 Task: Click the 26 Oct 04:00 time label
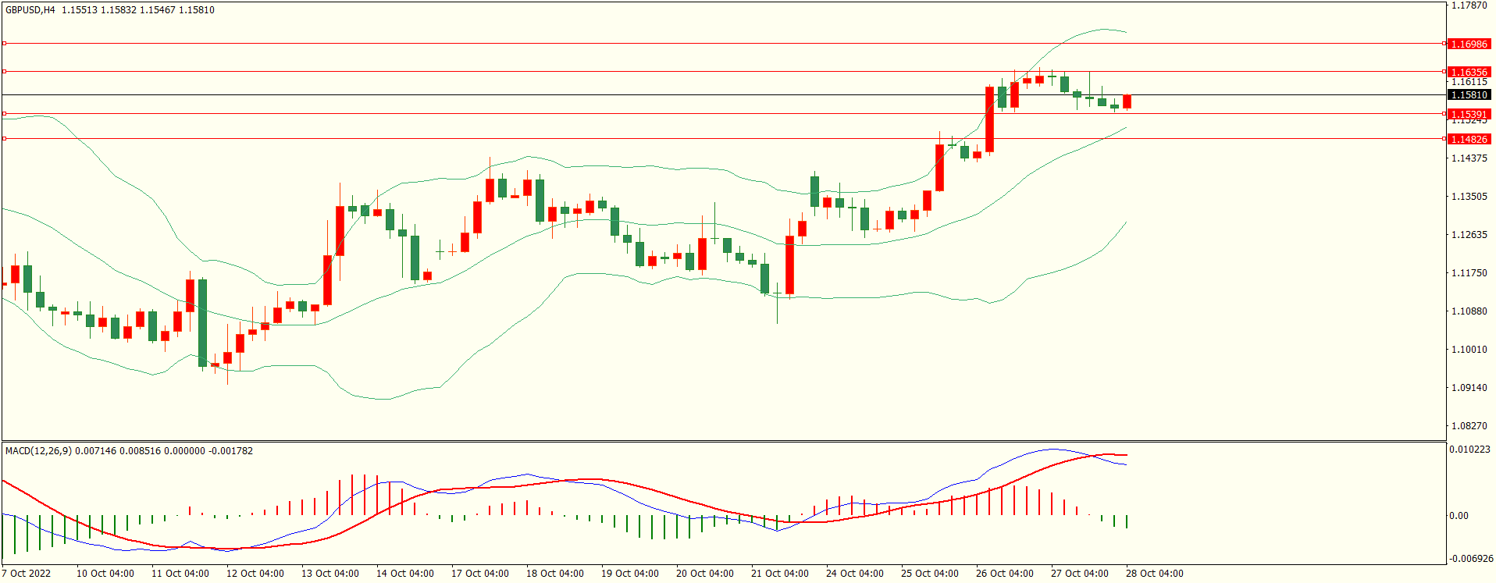point(1005,574)
